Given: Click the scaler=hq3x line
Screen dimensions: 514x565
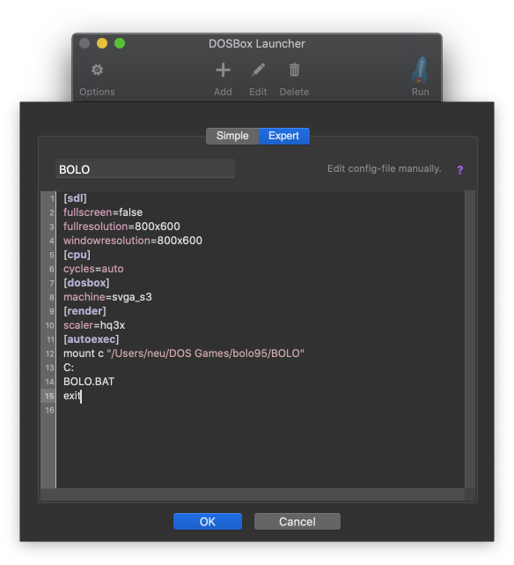Looking at the screenshot, I should [94, 325].
